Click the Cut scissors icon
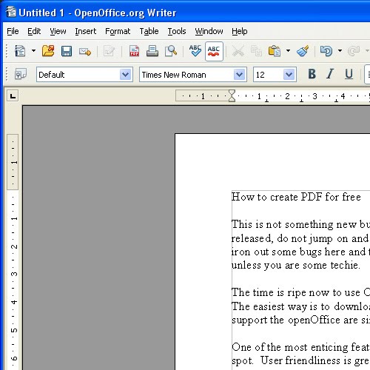Screen dimensions: 370x370 click(x=238, y=51)
